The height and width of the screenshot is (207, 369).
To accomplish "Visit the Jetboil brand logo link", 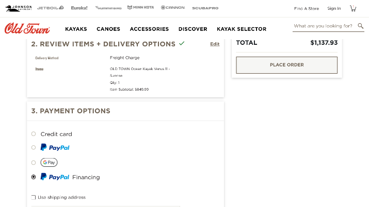I will click(x=51, y=8).
